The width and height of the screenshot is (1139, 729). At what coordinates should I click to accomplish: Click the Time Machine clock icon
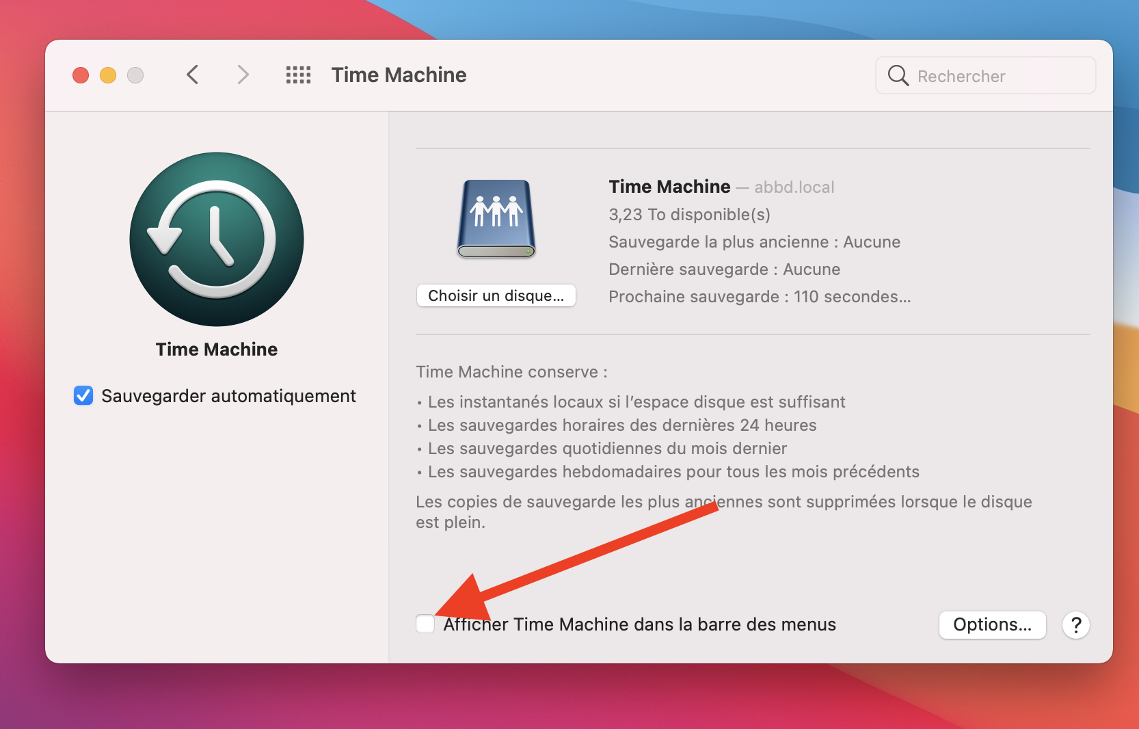(216, 239)
